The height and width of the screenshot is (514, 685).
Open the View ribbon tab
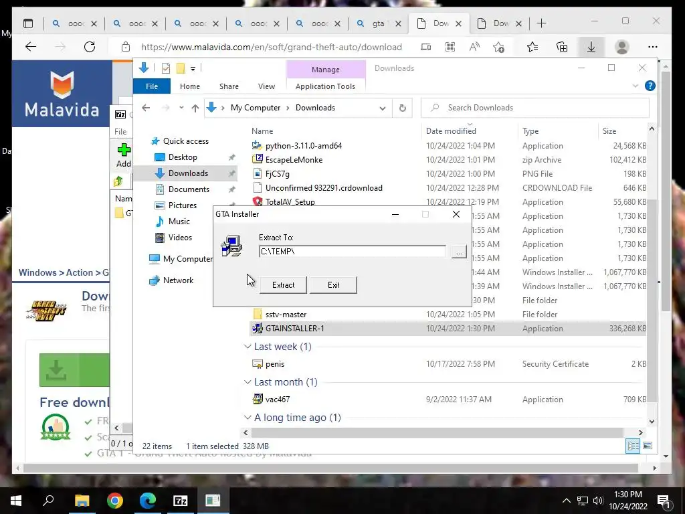pyautogui.click(x=266, y=86)
